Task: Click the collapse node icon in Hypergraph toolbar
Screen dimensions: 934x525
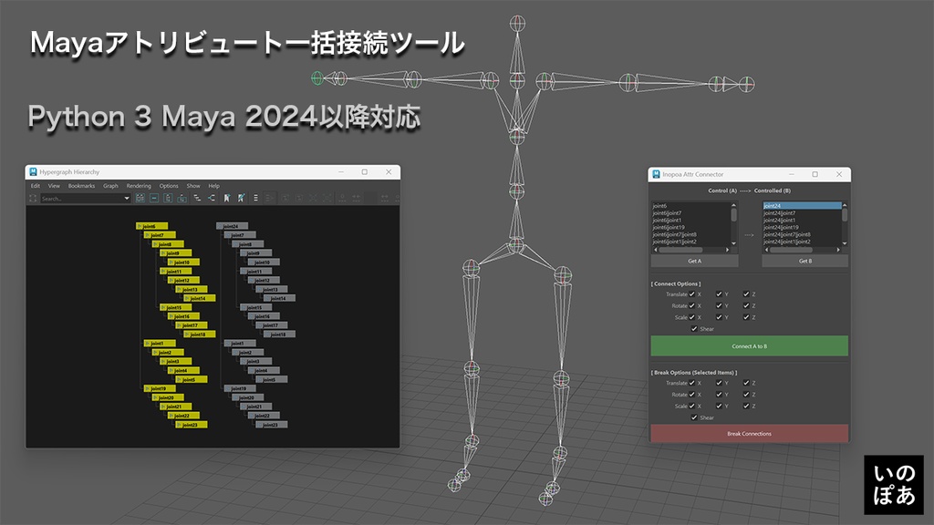Action: pos(153,199)
